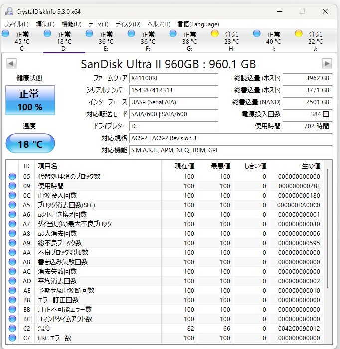The height and width of the screenshot is (349, 340).
Task: Click the 生の値 column header
Action: (296, 166)
